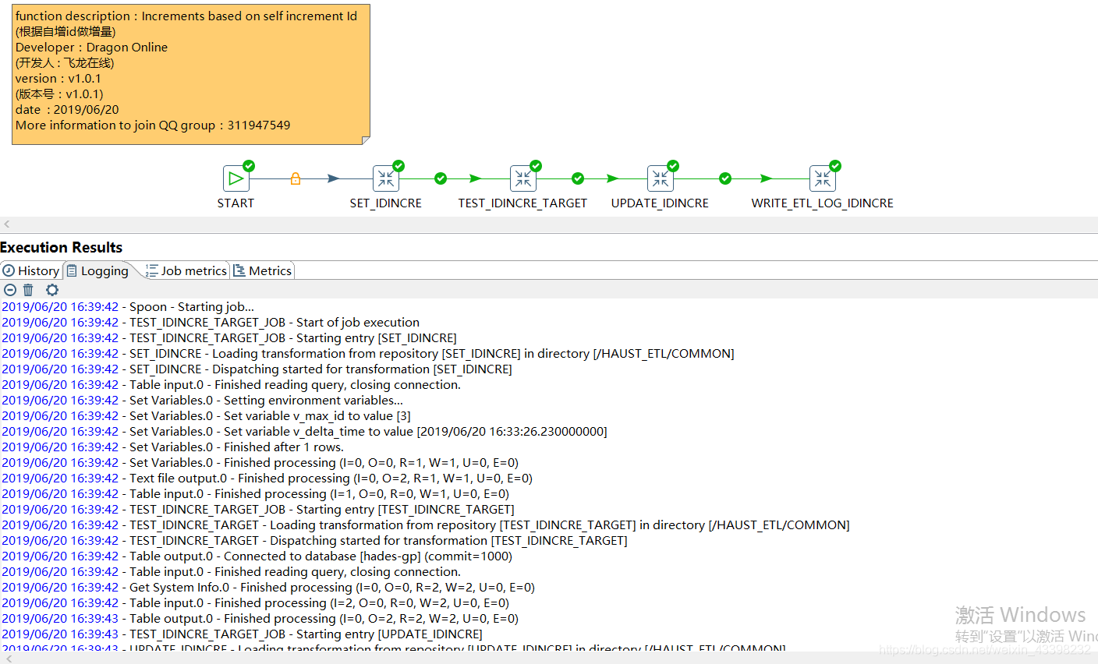Click the Execution Results heading
This screenshot has height=664, width=1098.
point(61,247)
